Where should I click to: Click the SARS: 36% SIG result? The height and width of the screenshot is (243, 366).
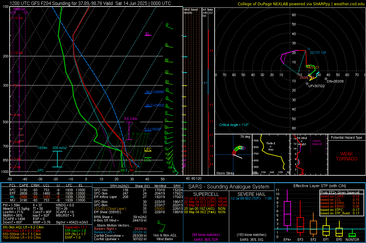(251, 240)
